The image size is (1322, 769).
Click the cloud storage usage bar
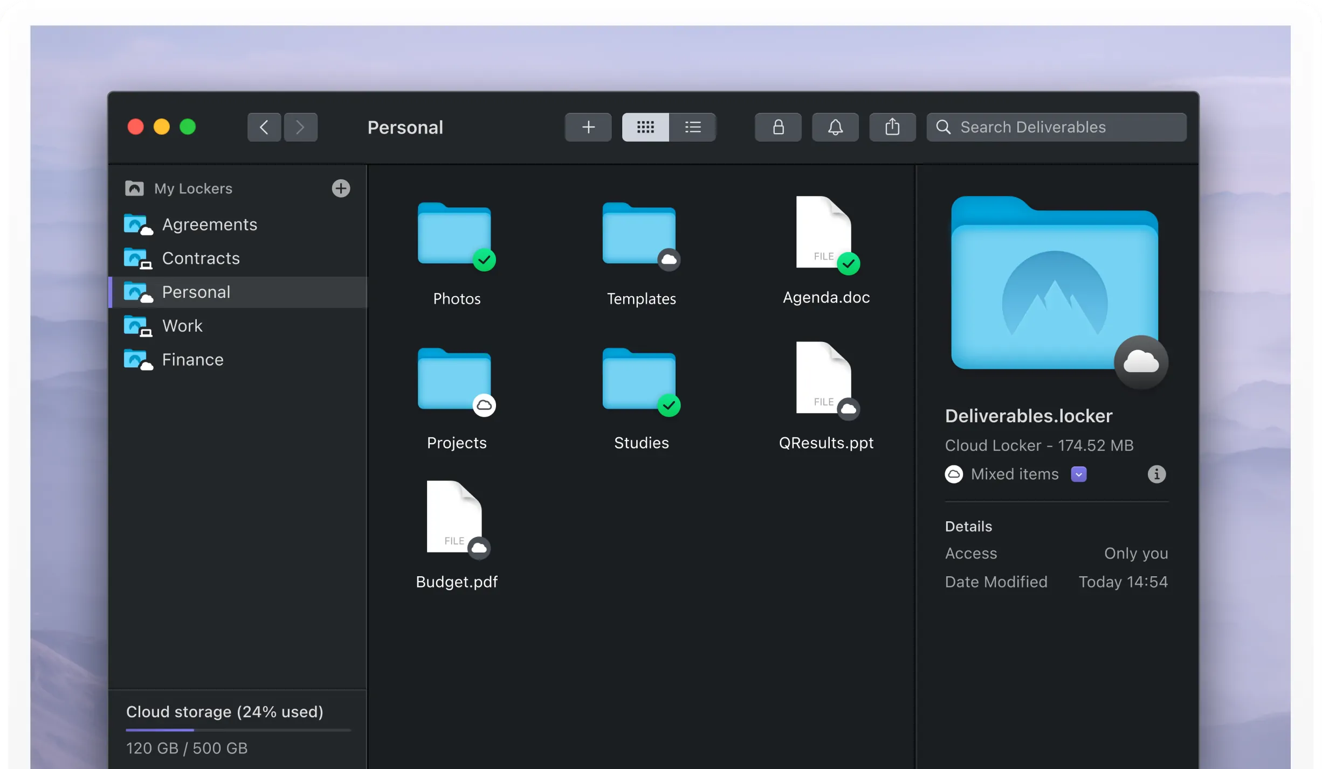pos(237,730)
